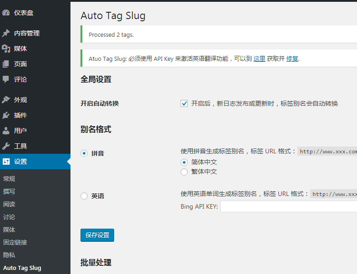
Task: Click the comment bubble icon for 评论
Action: [6, 79]
